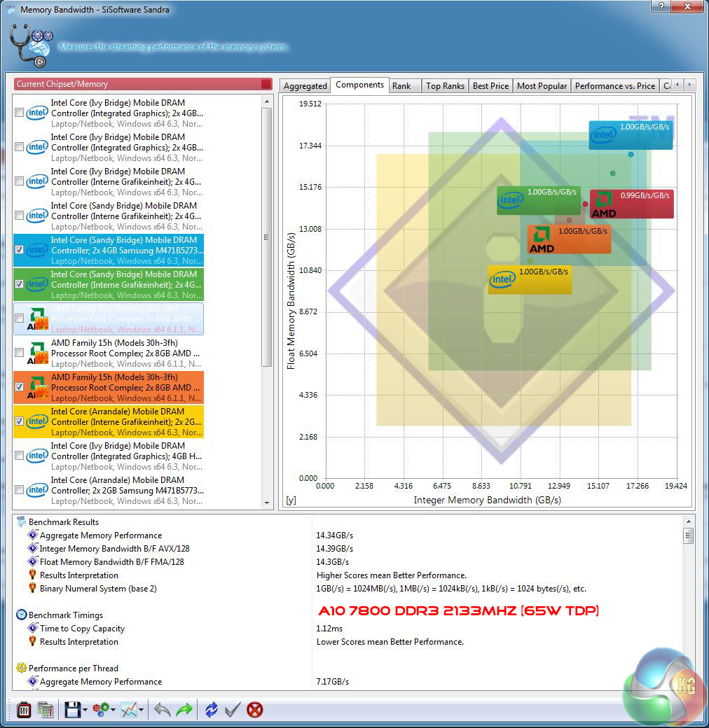The image size is (709, 728).
Task: Click the Performance per Thread gear icon
Action: pyautogui.click(x=22, y=668)
